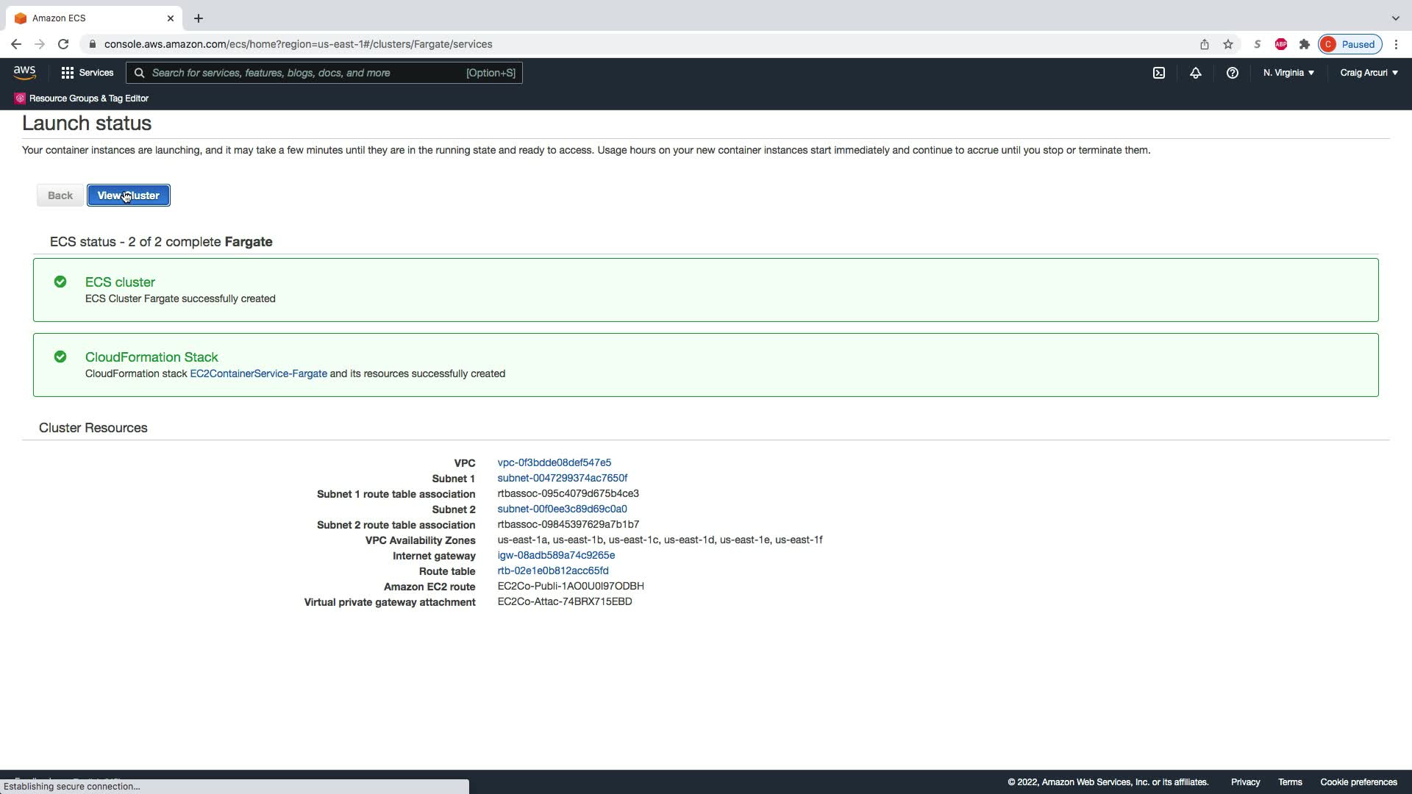Click the AWS logo home icon
Viewport: 1412px width, 794px height.
pyautogui.click(x=24, y=72)
